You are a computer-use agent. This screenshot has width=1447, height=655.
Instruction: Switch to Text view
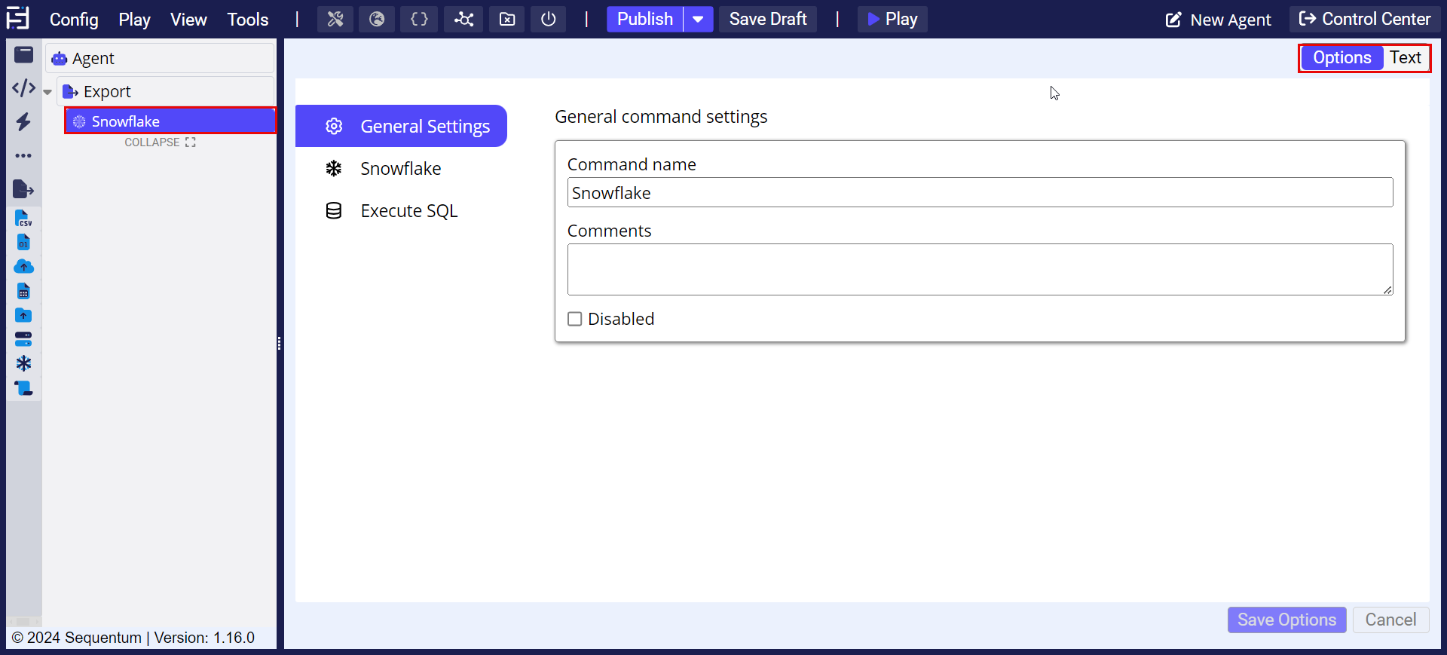point(1406,58)
